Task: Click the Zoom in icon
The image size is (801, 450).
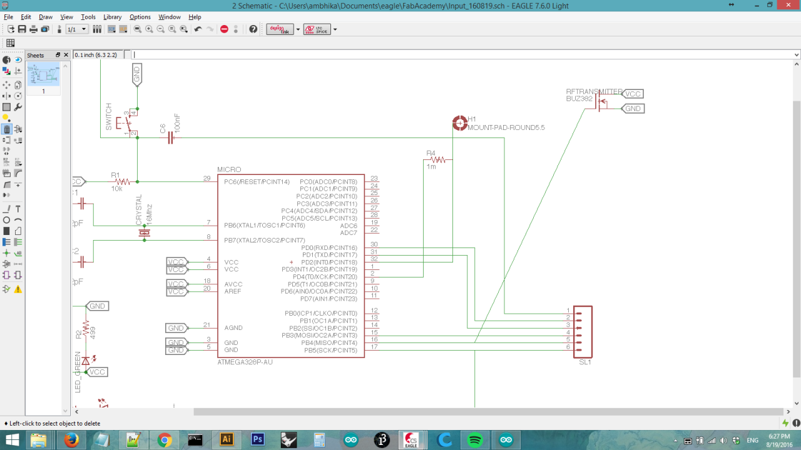Action: pos(149,29)
